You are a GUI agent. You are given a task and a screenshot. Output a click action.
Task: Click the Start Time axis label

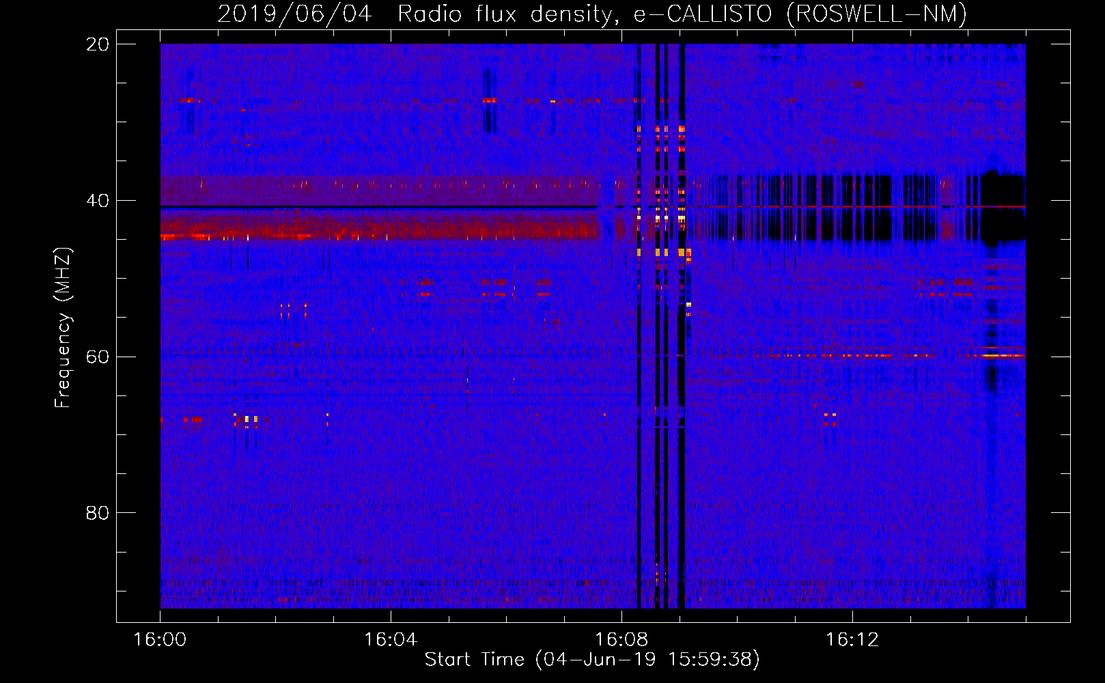click(592, 660)
